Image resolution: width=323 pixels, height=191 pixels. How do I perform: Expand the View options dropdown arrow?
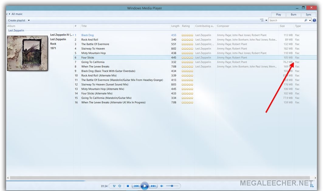coord(266,20)
